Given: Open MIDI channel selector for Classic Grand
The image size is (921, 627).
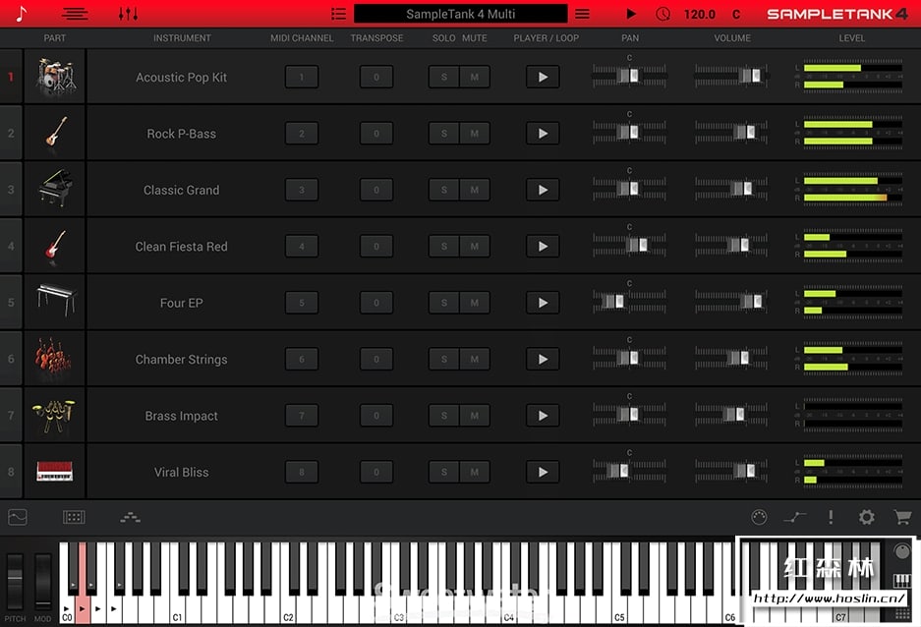Looking at the screenshot, I should pyautogui.click(x=302, y=190).
